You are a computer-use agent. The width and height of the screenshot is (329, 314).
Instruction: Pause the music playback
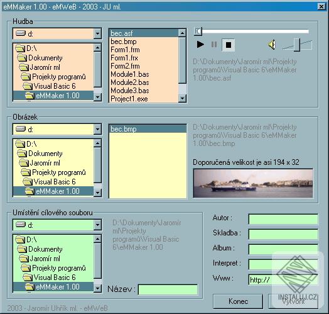click(214, 45)
